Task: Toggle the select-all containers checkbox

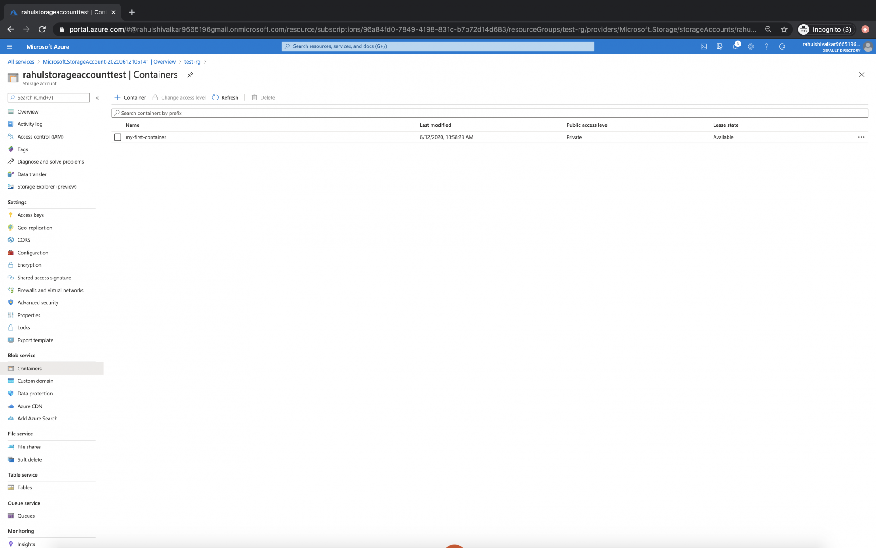Action: coord(117,125)
